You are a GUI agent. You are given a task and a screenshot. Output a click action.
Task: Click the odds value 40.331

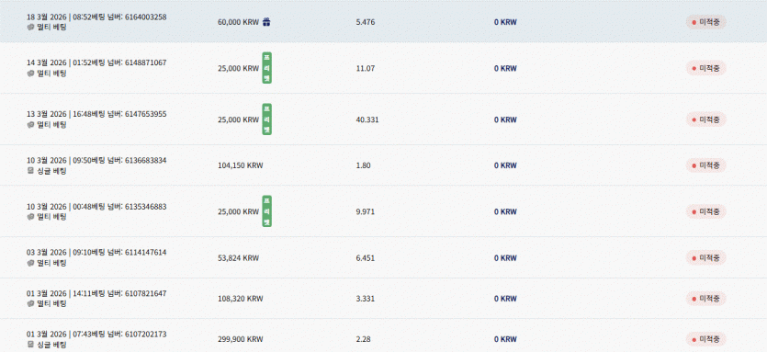(367, 119)
